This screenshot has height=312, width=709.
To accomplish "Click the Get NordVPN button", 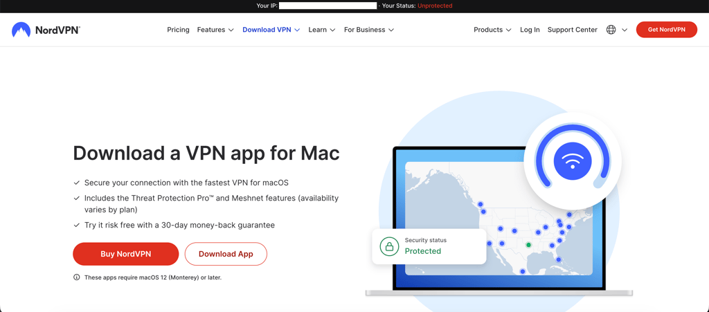I will (667, 30).
